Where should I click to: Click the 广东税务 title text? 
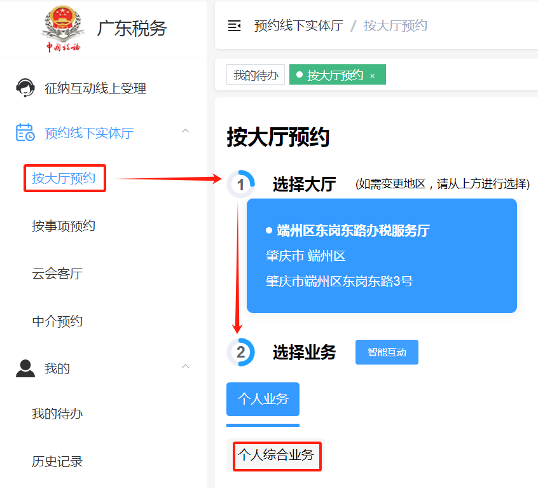pyautogui.click(x=132, y=28)
